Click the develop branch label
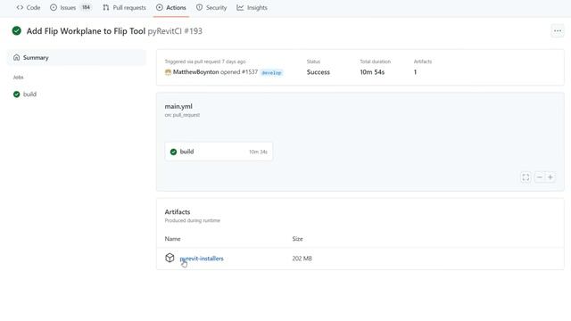The image size is (571, 321). [x=271, y=73]
